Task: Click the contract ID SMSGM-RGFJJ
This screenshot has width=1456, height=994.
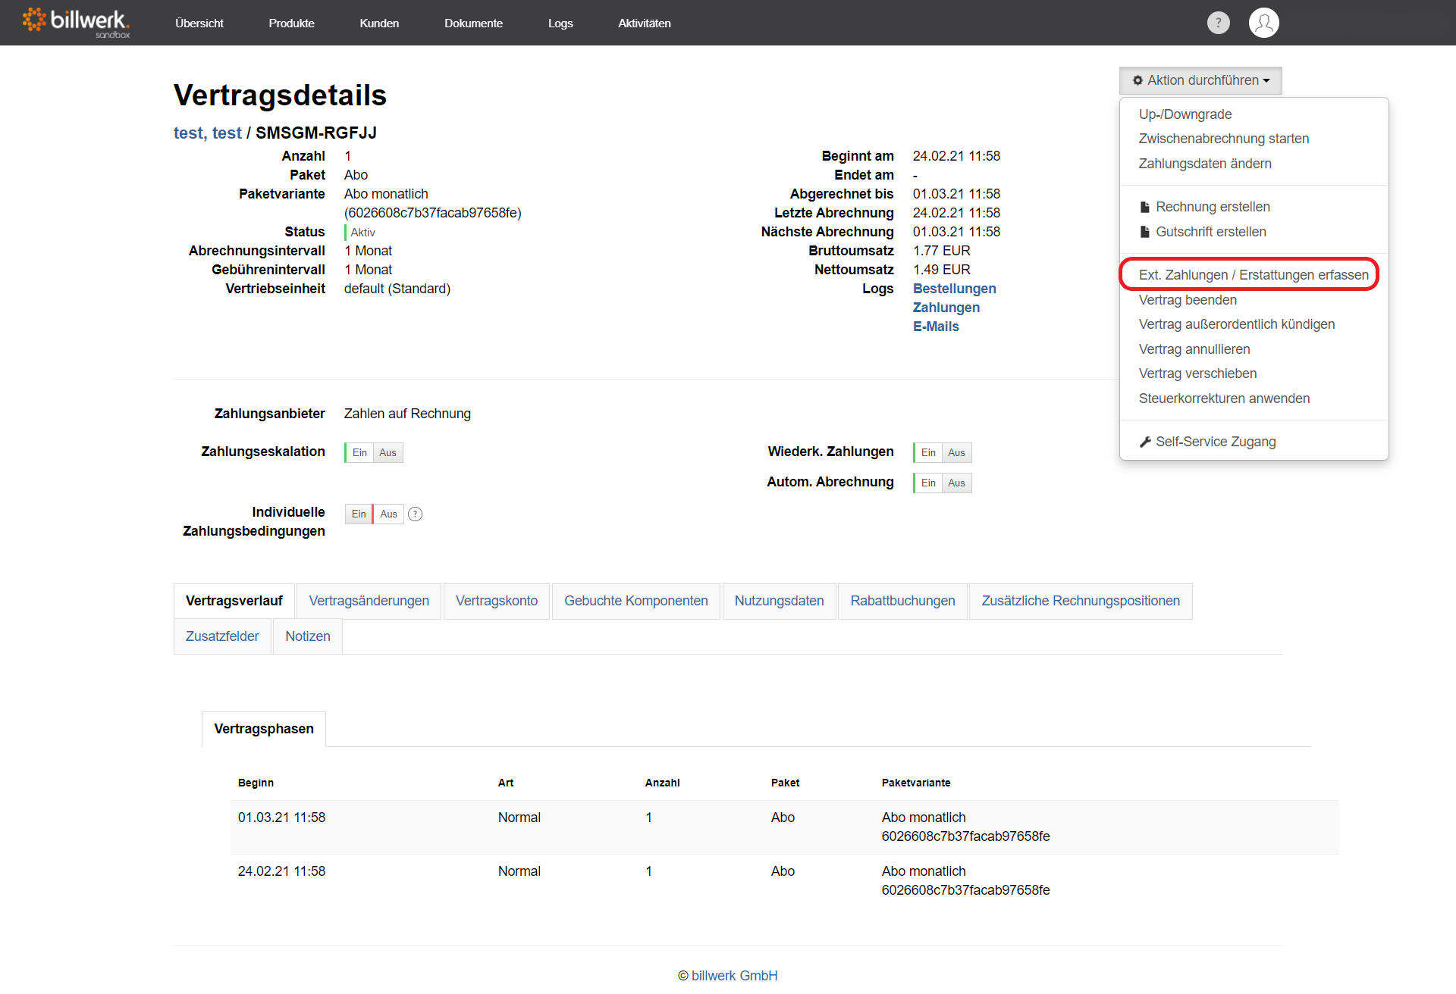Action: [x=316, y=133]
